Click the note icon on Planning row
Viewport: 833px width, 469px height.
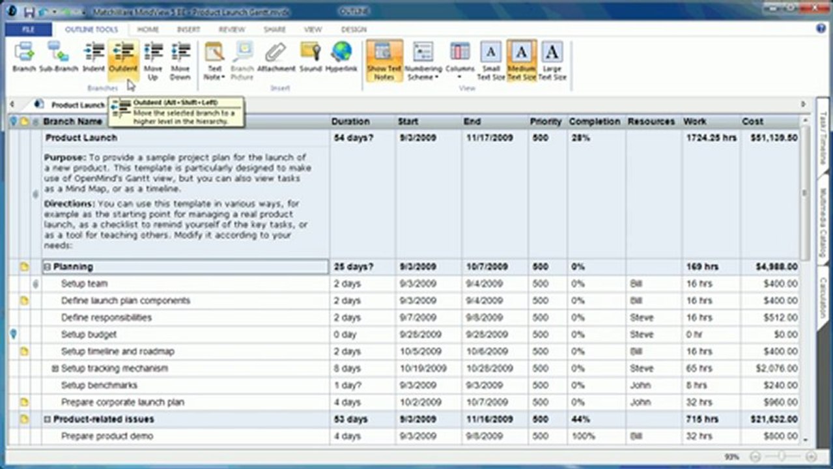(x=24, y=267)
